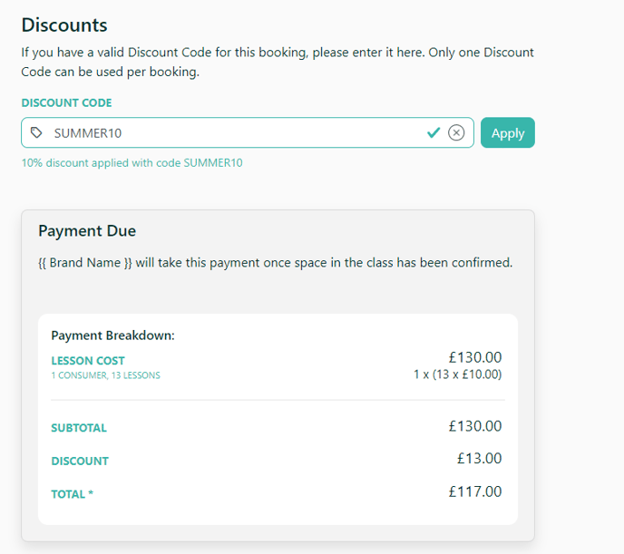Click the 10% discount applied confirmation message

(x=132, y=162)
